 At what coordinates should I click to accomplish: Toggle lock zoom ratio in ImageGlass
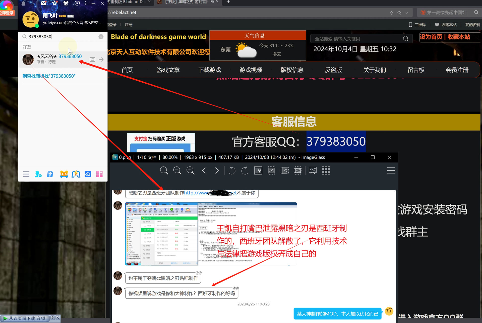coord(258,171)
